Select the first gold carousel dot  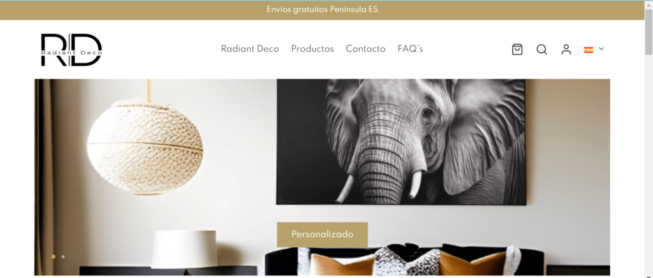pyautogui.click(x=54, y=257)
